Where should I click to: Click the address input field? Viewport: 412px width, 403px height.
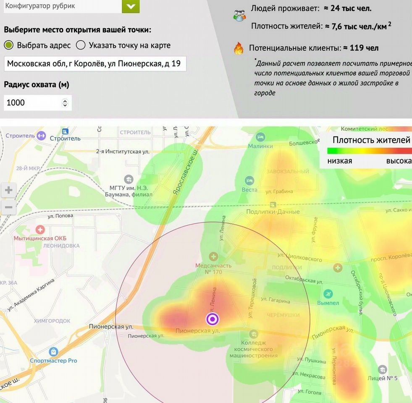pyautogui.click(x=95, y=63)
